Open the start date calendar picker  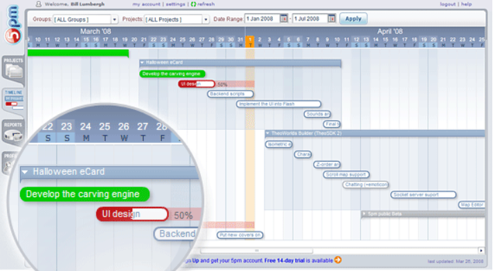click(284, 19)
